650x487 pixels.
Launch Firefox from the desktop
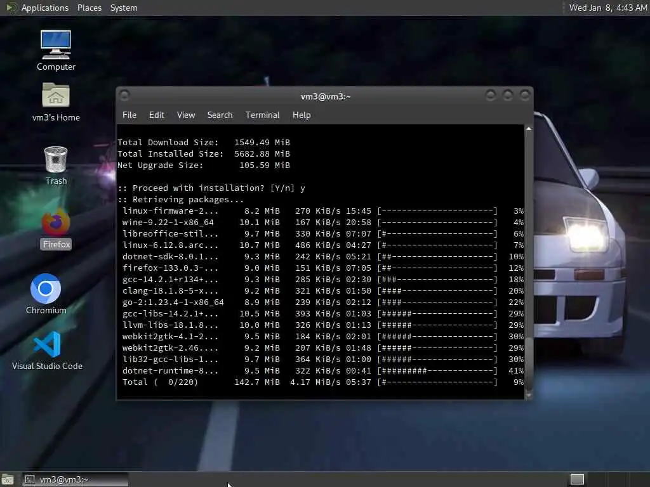click(x=56, y=229)
